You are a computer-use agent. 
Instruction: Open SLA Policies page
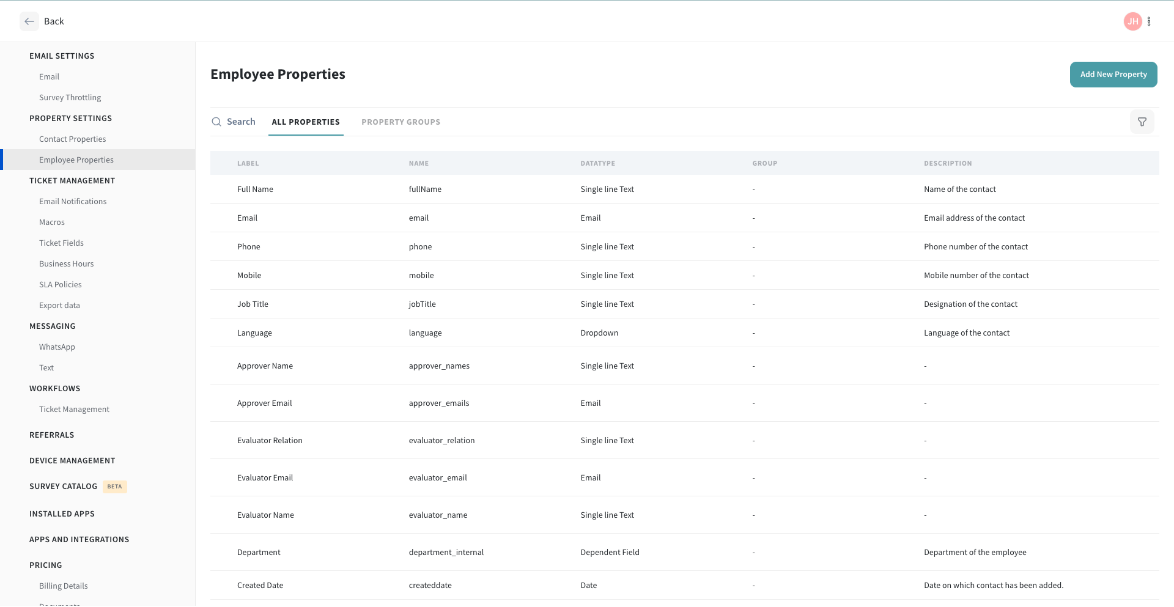pyautogui.click(x=60, y=285)
